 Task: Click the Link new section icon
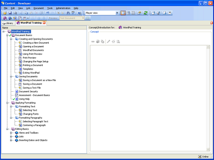[10, 18]
